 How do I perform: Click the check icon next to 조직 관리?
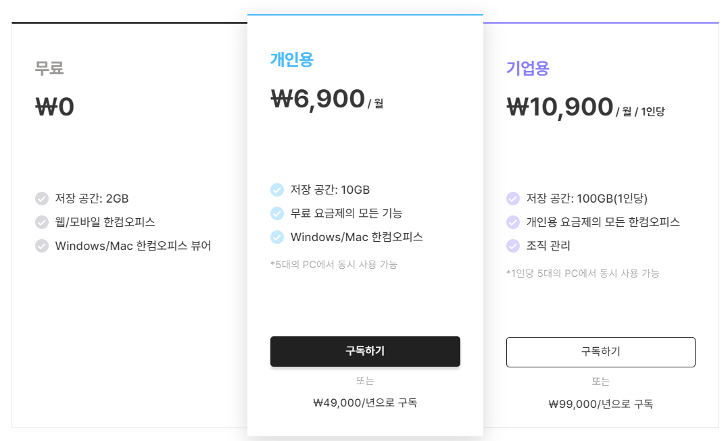(512, 245)
